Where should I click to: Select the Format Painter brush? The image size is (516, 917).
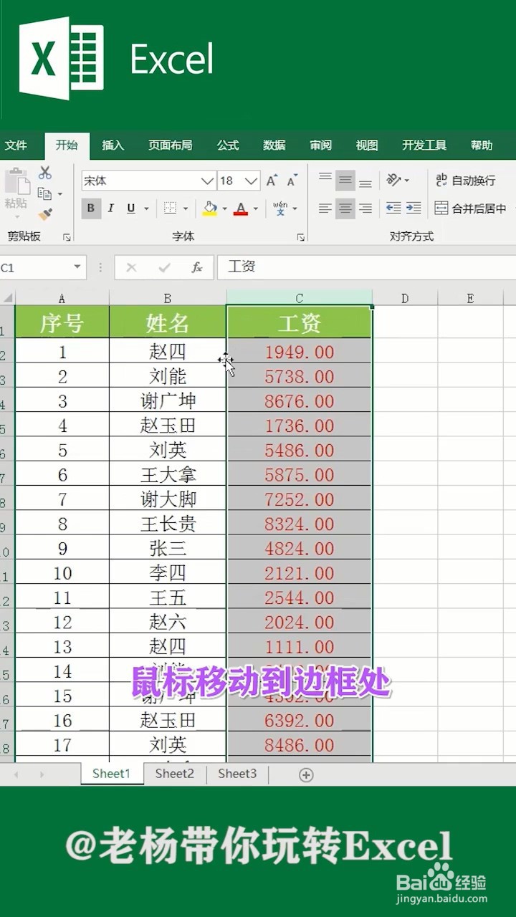coord(45,214)
